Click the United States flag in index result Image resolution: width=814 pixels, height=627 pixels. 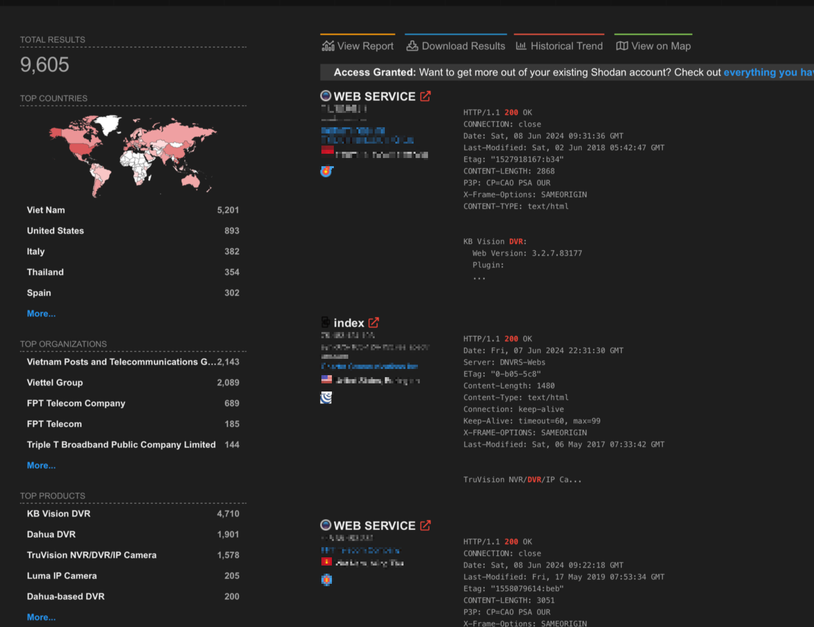point(326,379)
